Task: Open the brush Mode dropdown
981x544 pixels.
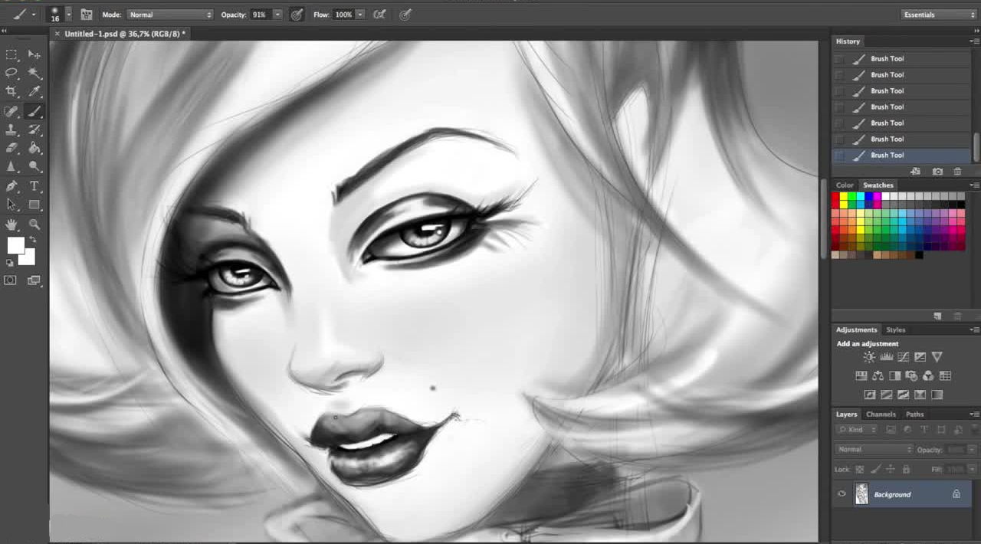Action: [x=170, y=15]
